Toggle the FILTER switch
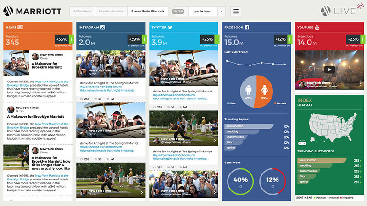 click(x=178, y=11)
